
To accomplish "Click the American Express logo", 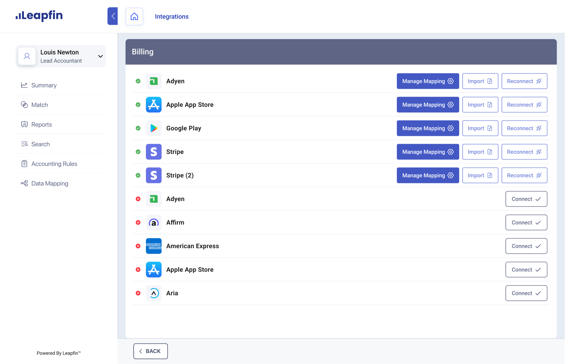I will tap(154, 246).
